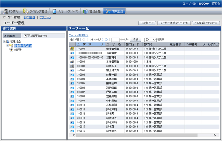
Task: Go to next page arrow
Action: pyautogui.click(x=103, y=40)
